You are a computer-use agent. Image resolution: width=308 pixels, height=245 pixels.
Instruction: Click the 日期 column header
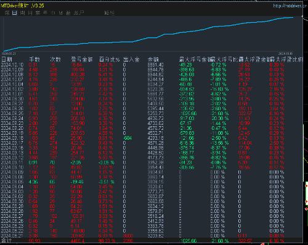click(x=7, y=60)
